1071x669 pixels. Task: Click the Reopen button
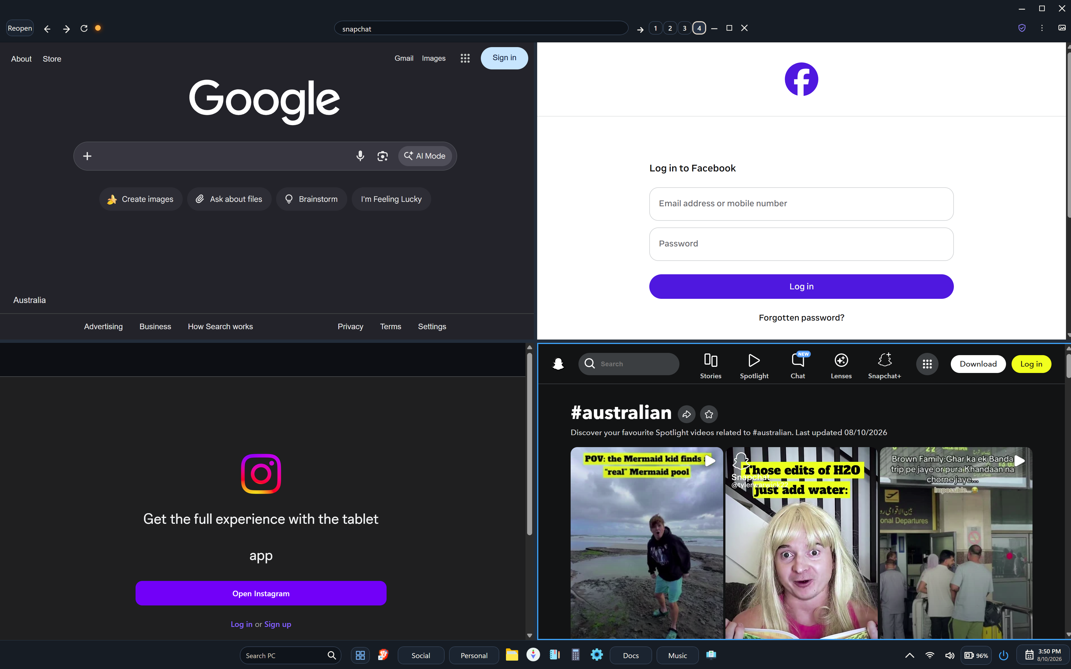pos(20,28)
